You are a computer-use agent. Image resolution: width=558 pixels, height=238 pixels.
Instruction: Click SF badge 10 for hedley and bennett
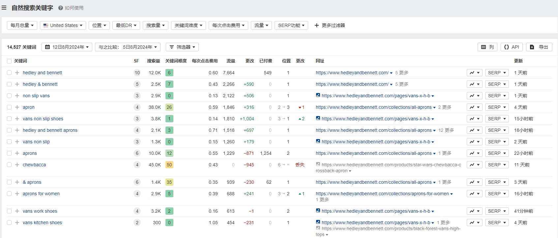tap(137, 73)
